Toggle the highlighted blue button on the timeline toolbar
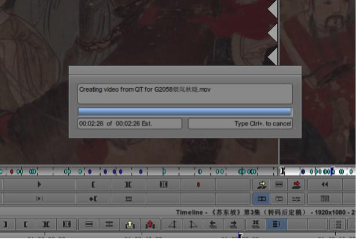Screen dimensions: 356x239 coord(276,224)
